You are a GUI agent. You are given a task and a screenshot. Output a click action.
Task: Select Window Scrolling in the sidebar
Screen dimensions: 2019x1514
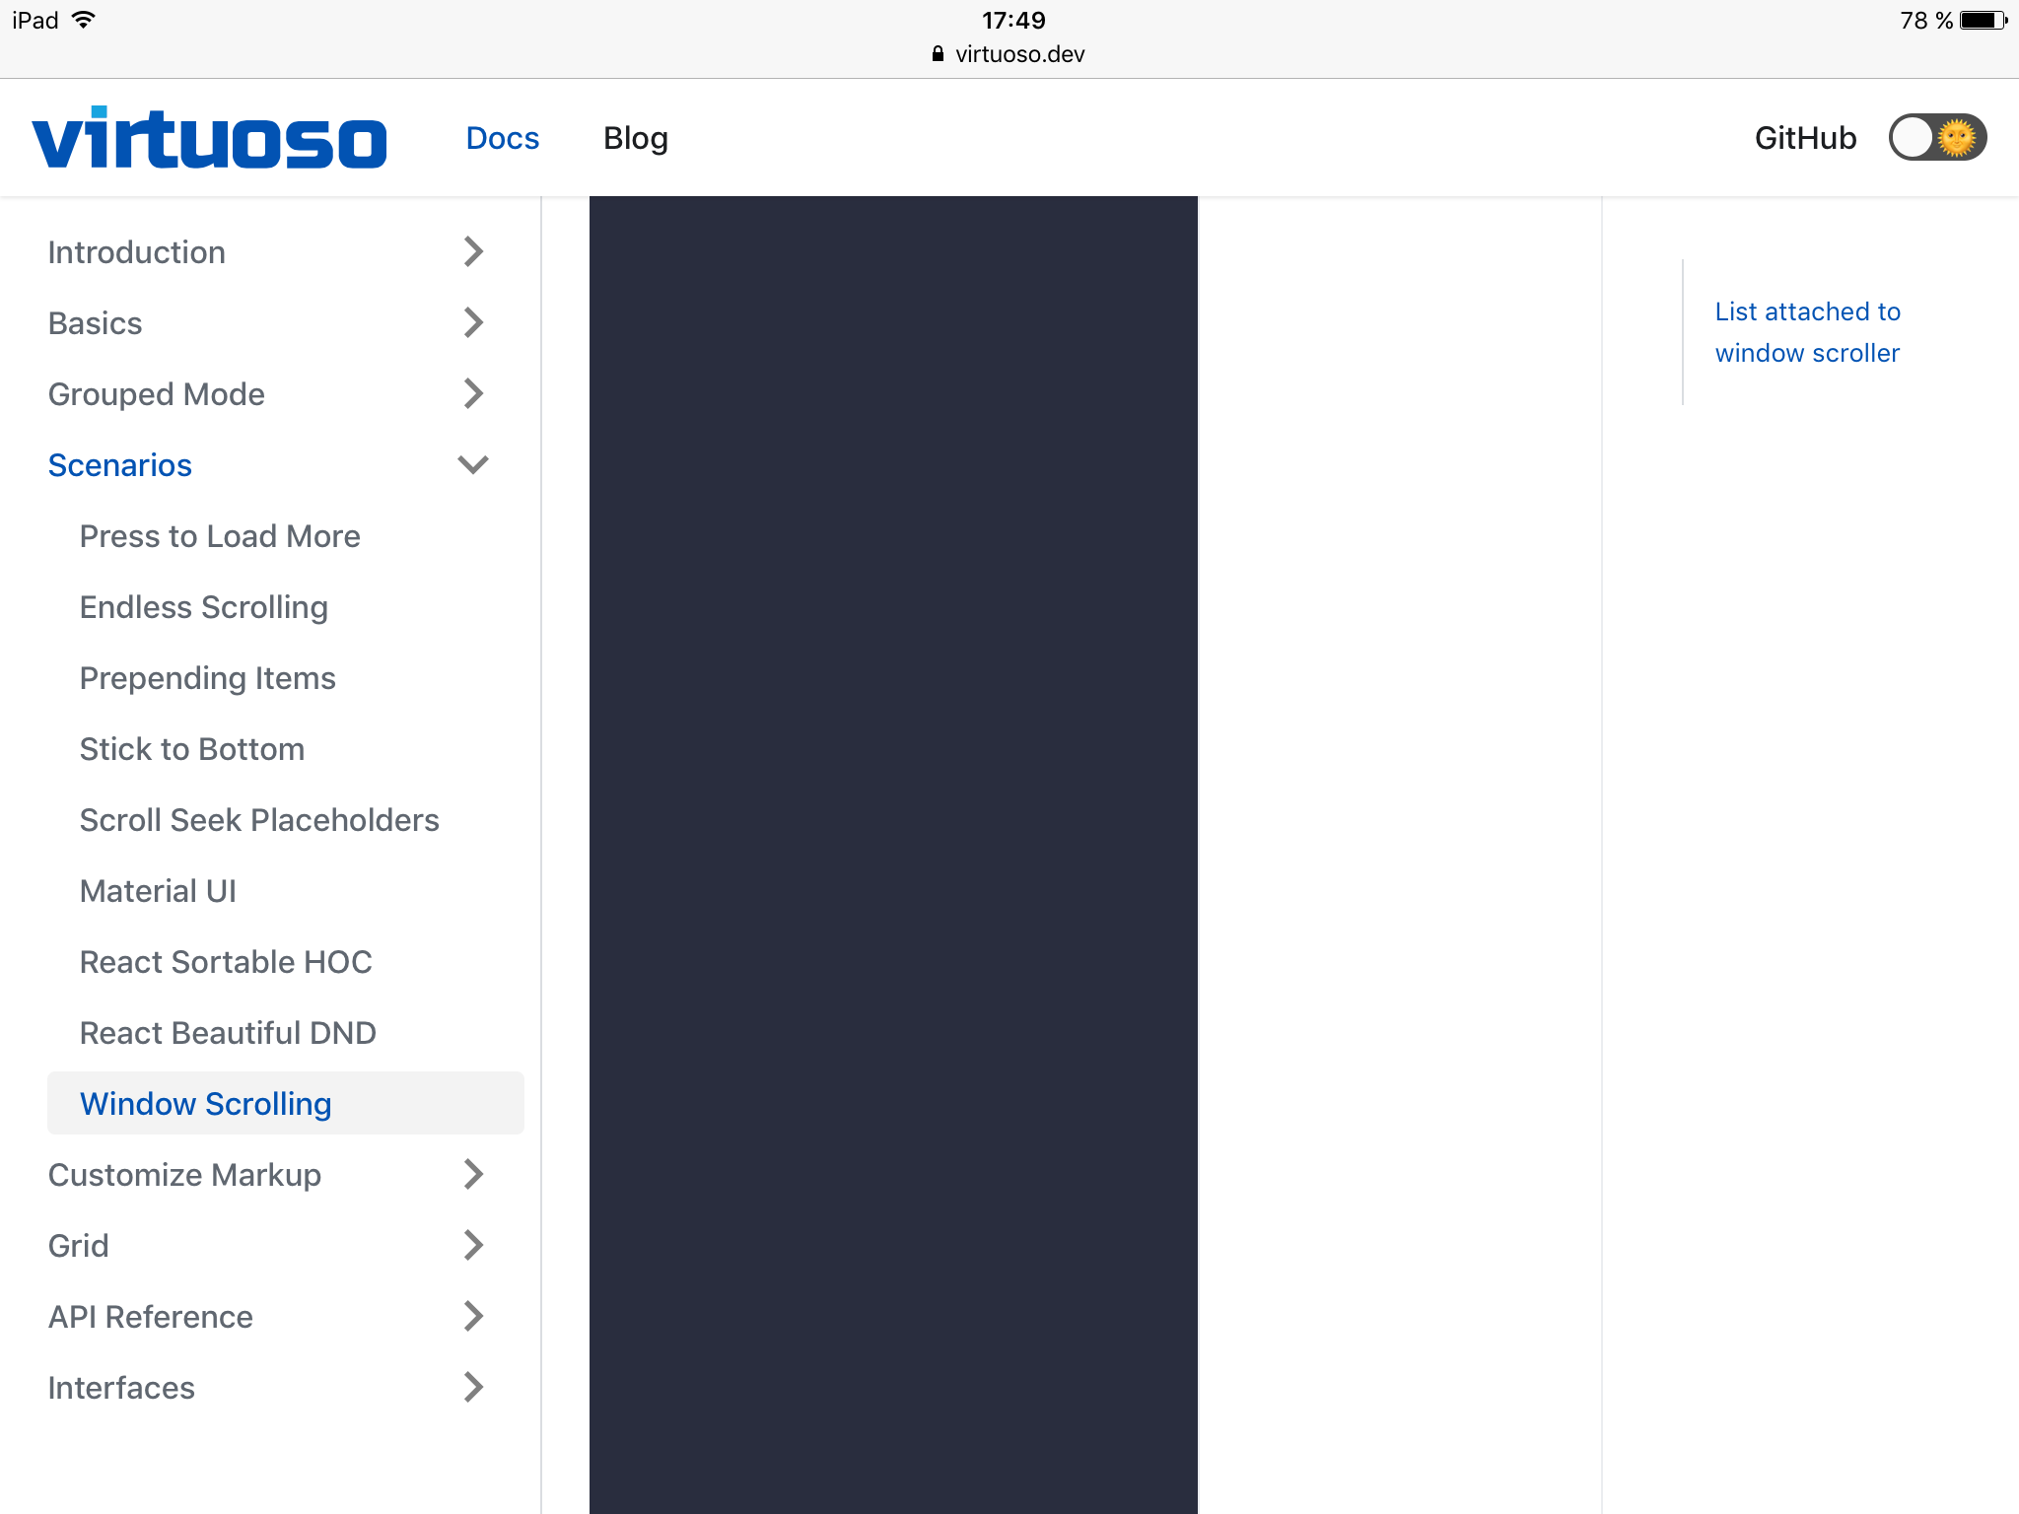[x=205, y=1103]
